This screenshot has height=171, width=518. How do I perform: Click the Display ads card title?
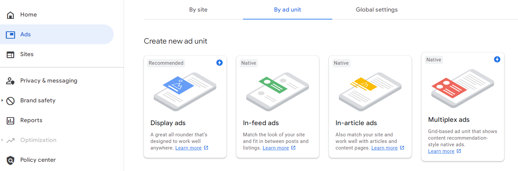168,123
